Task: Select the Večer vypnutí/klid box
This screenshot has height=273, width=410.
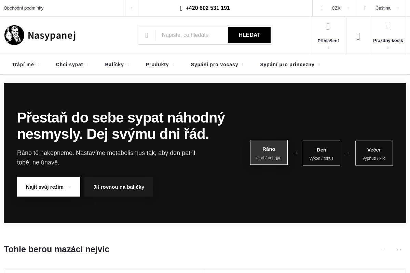Action: [x=374, y=153]
